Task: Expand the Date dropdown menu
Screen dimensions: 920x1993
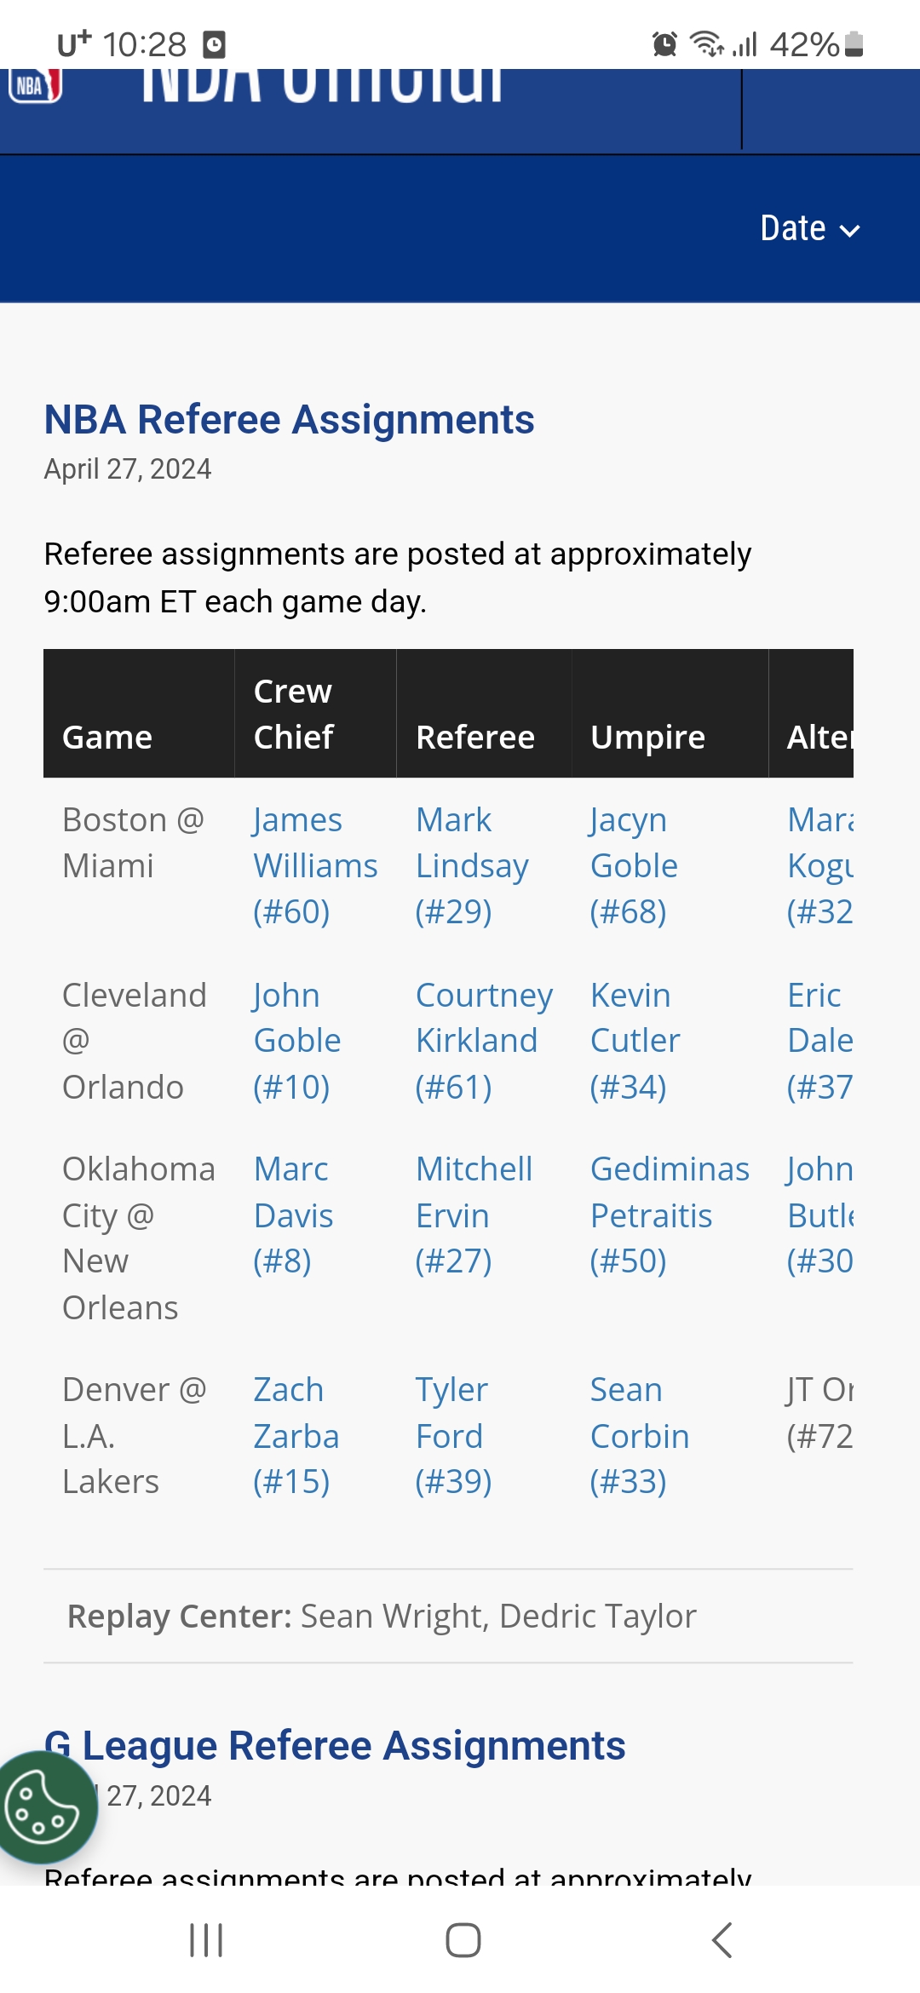Action: tap(810, 228)
